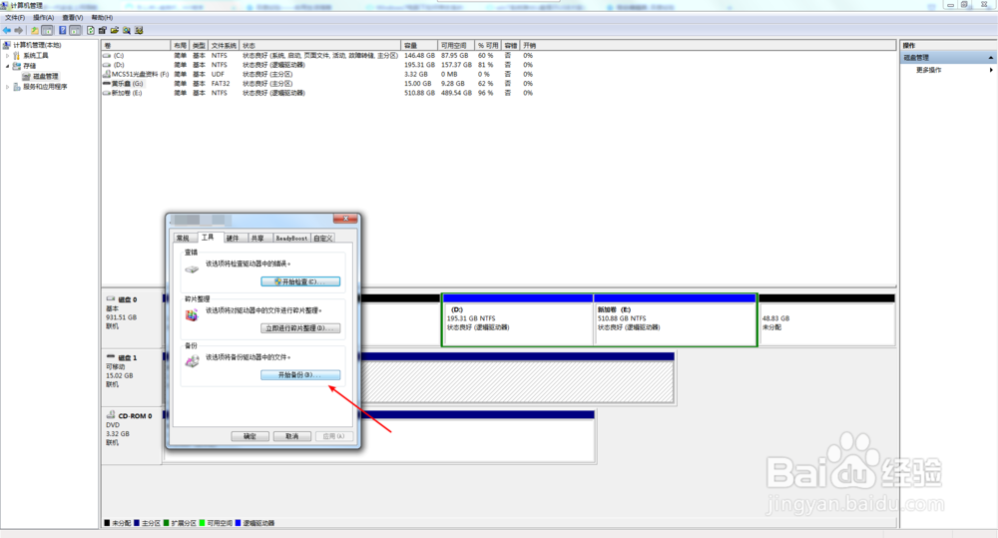The width and height of the screenshot is (998, 538).
Task: Click 更多操作 in the actions pane
Action: [928, 70]
